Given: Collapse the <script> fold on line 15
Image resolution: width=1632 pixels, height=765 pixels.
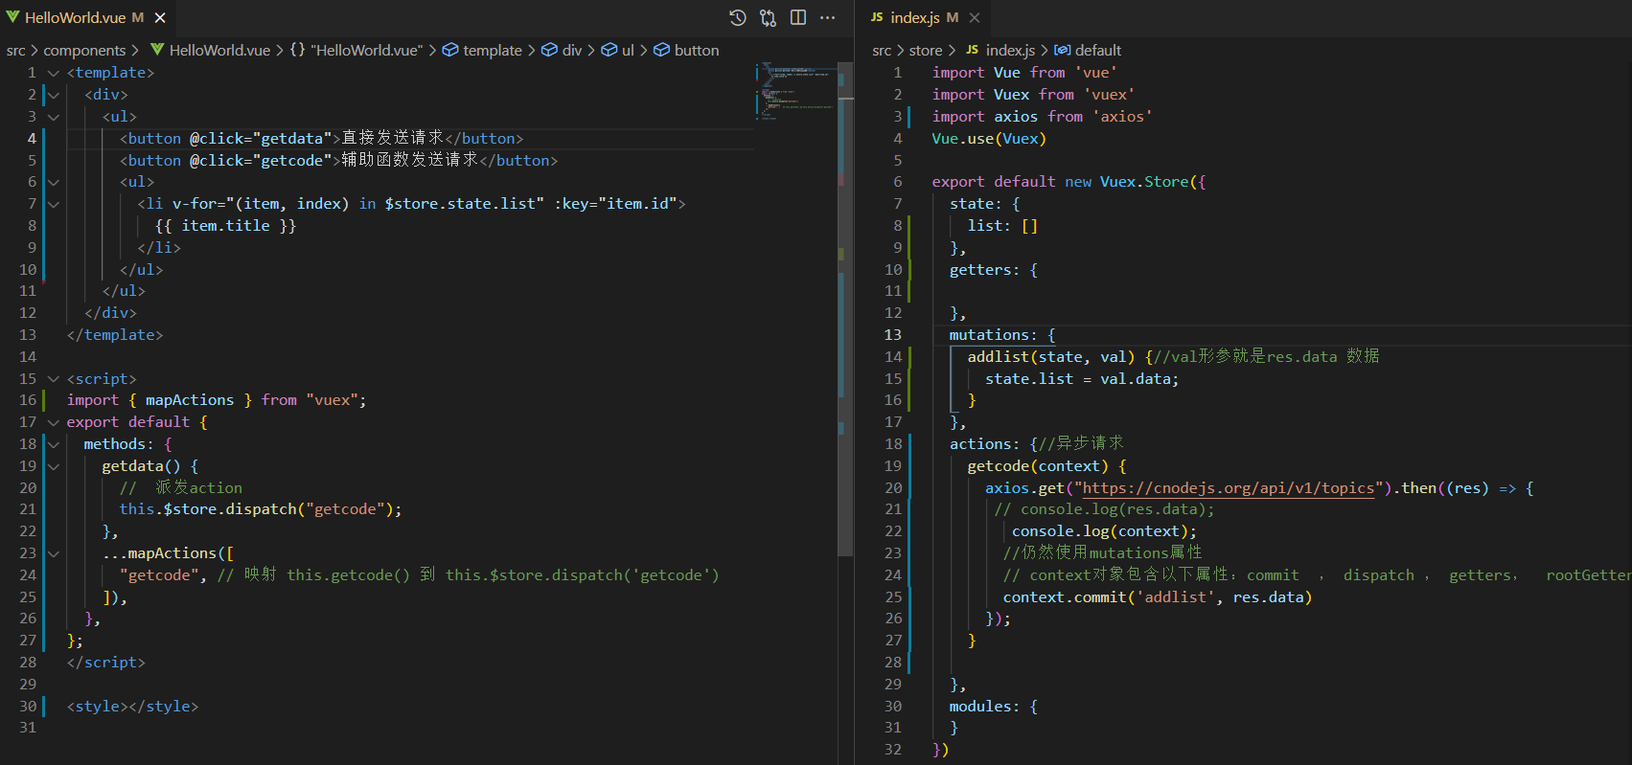Looking at the screenshot, I should (54, 379).
